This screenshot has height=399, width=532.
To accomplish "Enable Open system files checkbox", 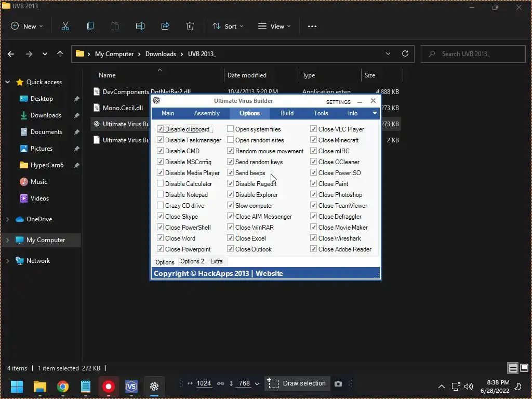I will pos(230,129).
